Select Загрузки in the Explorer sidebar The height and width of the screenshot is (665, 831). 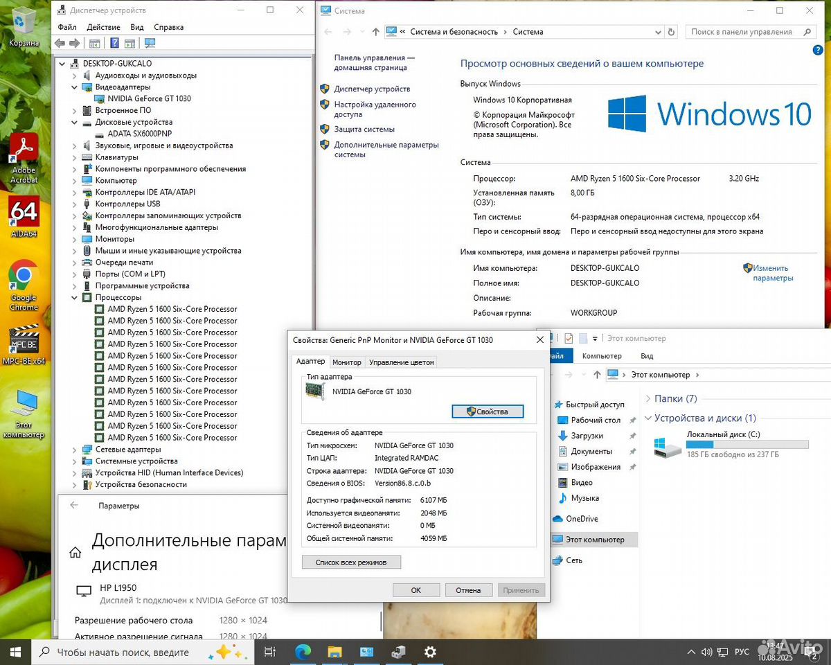(587, 436)
